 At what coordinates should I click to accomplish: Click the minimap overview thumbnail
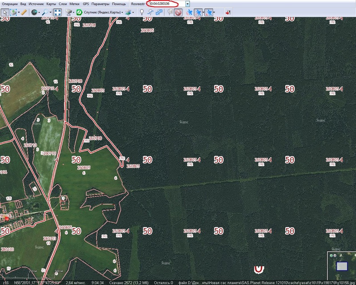[x=341, y=266]
